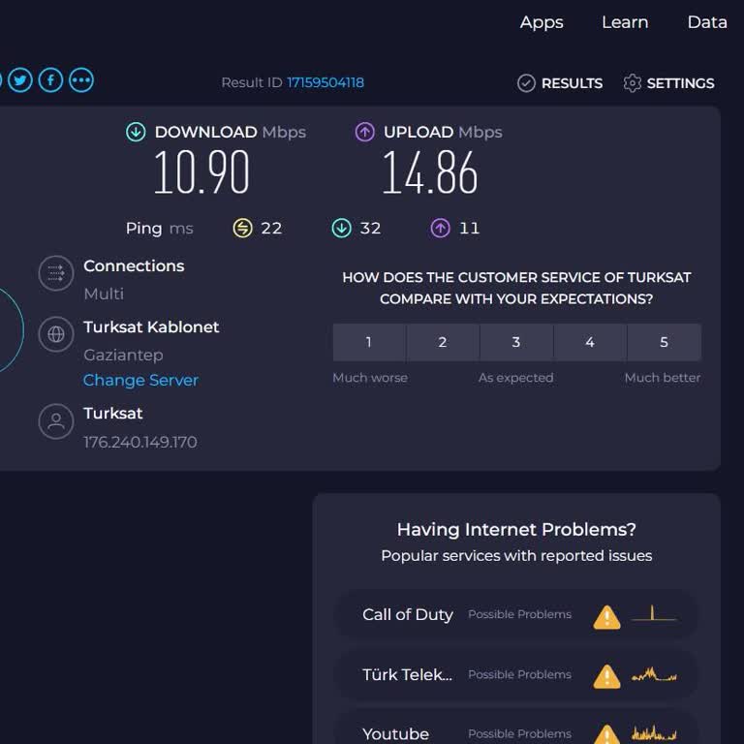
Task: Open Result ID 17159504118 link
Action: coord(325,82)
